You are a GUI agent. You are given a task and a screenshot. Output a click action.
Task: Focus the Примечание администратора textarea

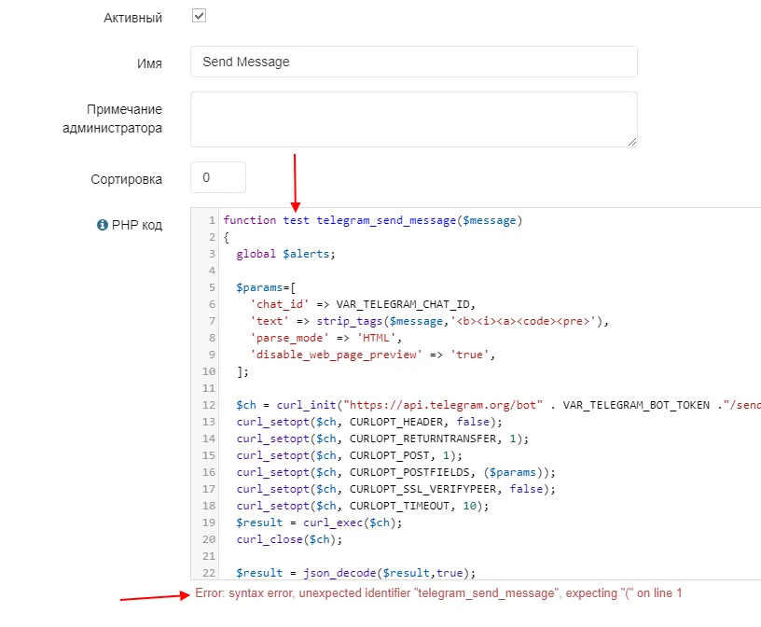[413, 119]
